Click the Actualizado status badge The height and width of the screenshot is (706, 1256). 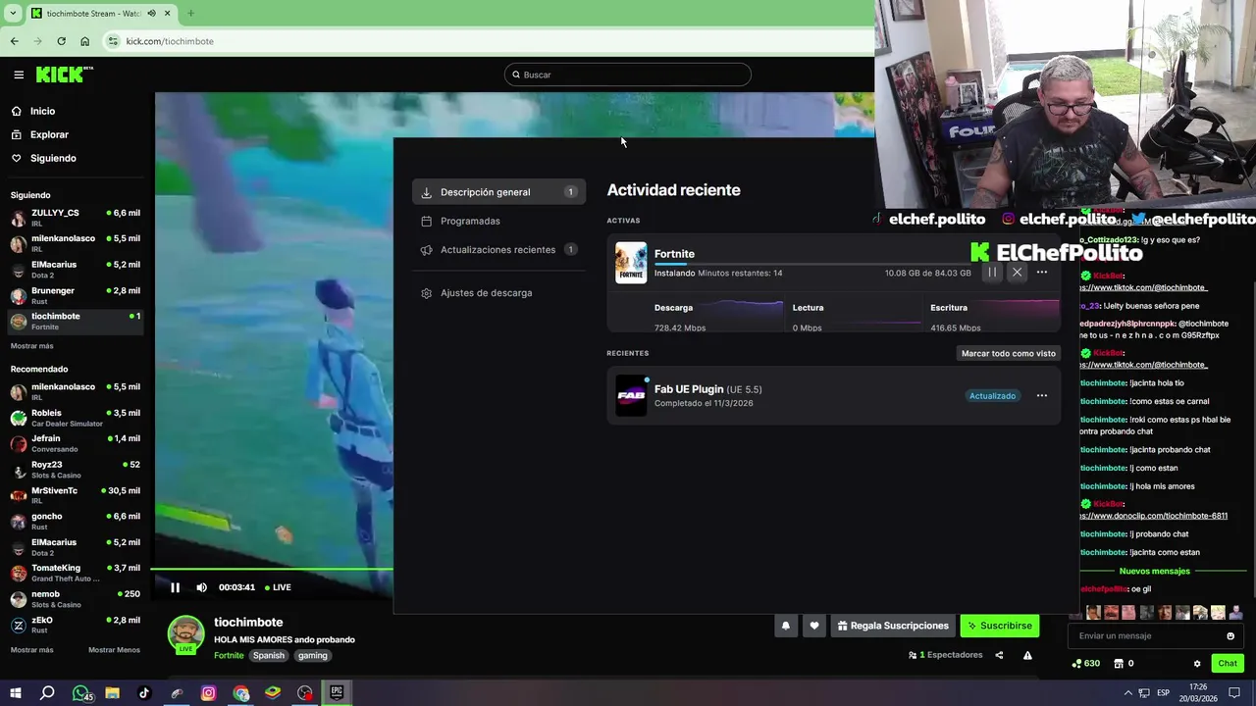coord(992,396)
